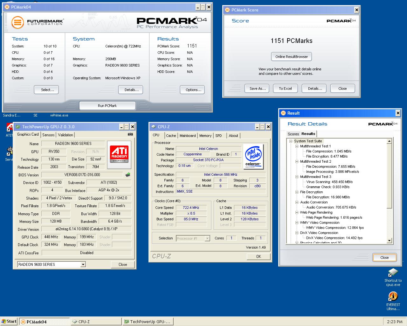
Task: Open the Online ResultBrowser
Action: [x=292, y=57]
